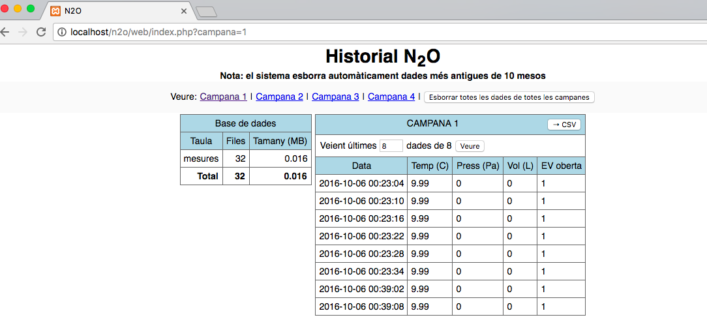Click the CAMPANA 1 table title
Image resolution: width=707 pixels, height=328 pixels.
coord(433,123)
